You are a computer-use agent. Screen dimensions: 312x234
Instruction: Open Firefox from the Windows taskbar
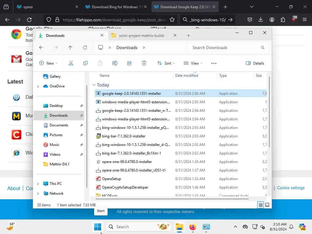[x=193, y=227]
